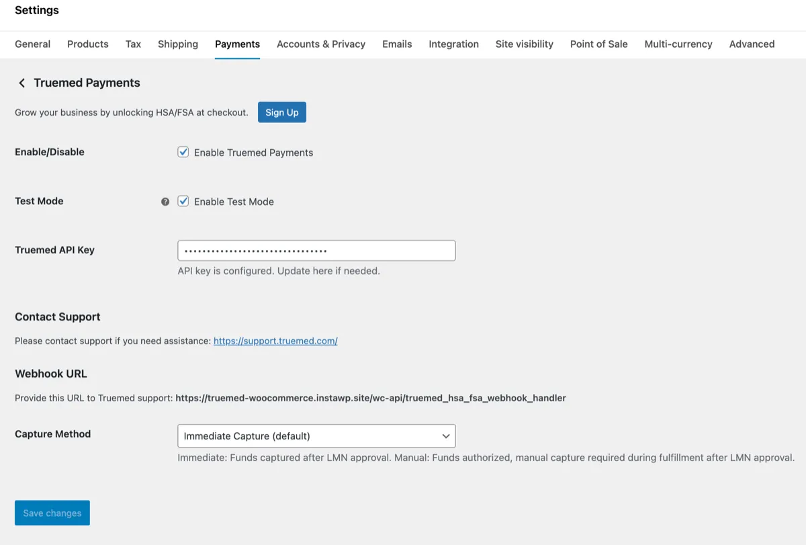Click the Enable Test Mode label text
The image size is (806, 545).
[x=234, y=202]
